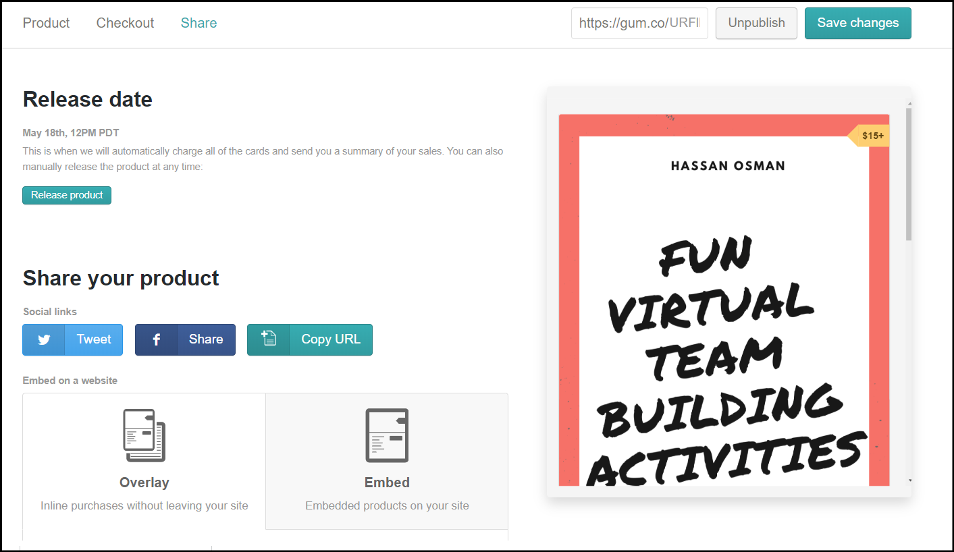Click the Facebook logo icon on the Share button
954x552 pixels.
156,339
